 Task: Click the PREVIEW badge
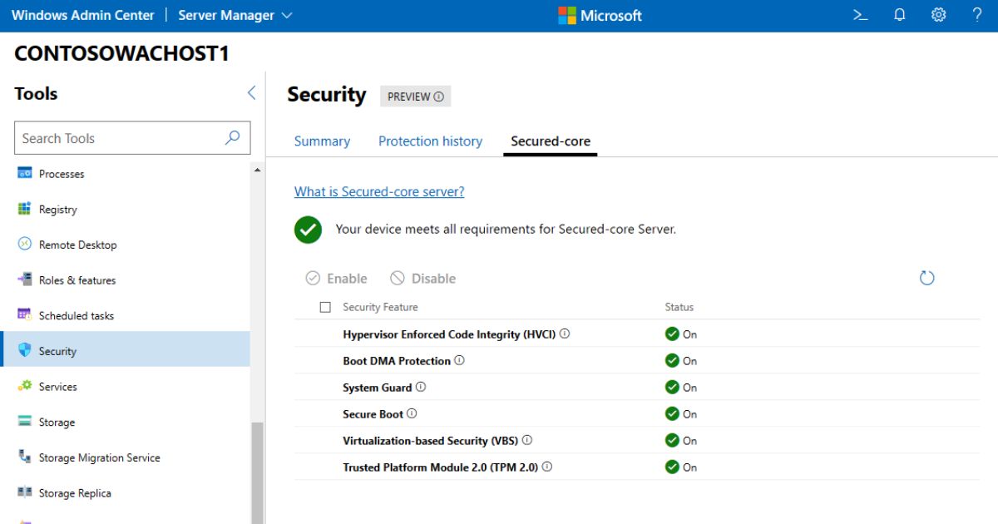[x=415, y=96]
